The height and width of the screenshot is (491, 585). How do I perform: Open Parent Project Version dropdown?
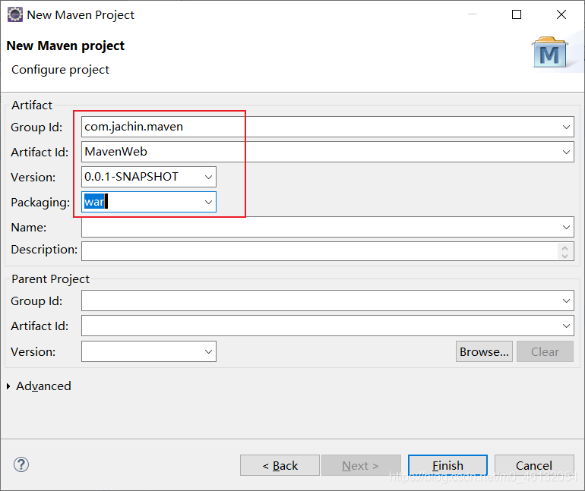click(209, 351)
